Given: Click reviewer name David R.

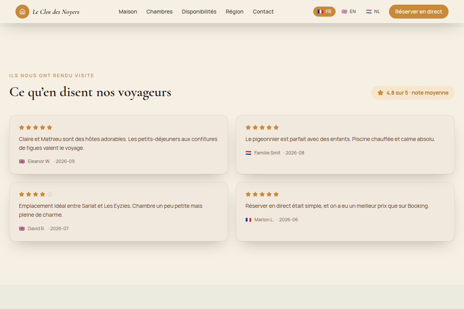Looking at the screenshot, I should [x=36, y=229].
